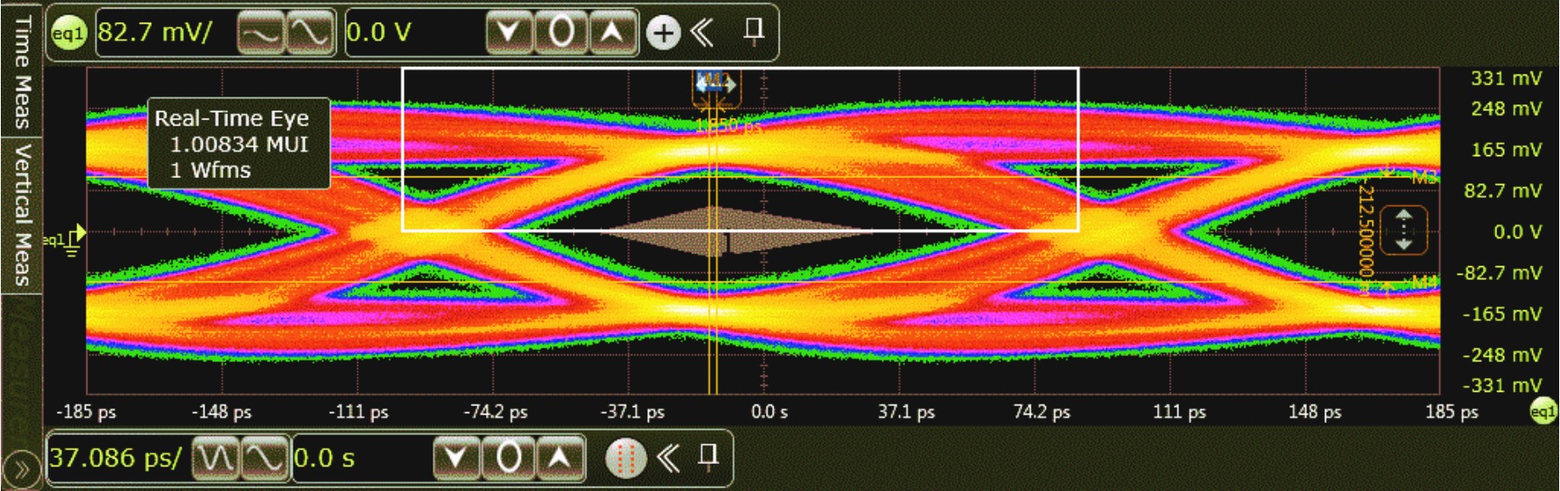The image size is (1560, 491).
Task: Pin the vertical settings toolbar
Action: [x=752, y=31]
